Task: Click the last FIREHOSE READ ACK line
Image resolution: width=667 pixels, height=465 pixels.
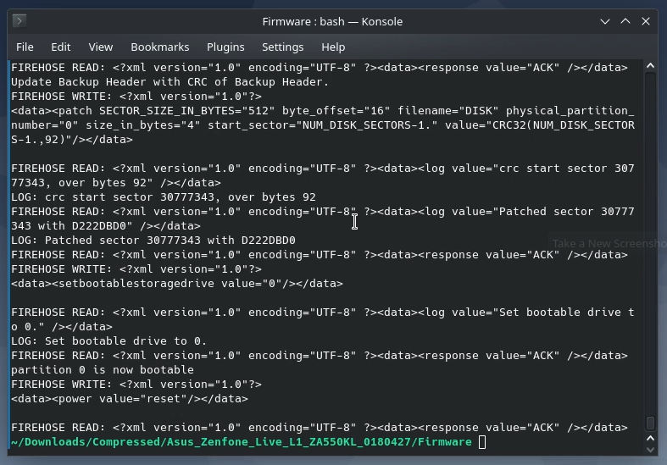Action: coord(319,428)
